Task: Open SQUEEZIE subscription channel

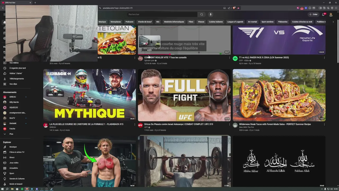Action: click(x=15, y=107)
